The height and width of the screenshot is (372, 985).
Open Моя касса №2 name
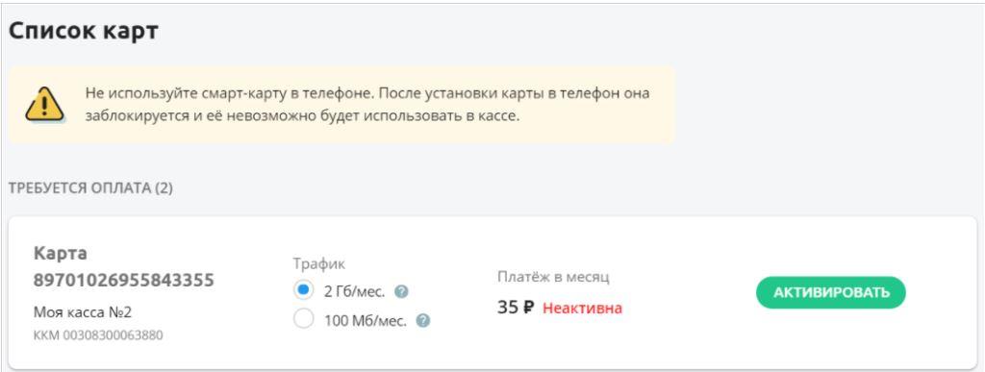point(83,312)
